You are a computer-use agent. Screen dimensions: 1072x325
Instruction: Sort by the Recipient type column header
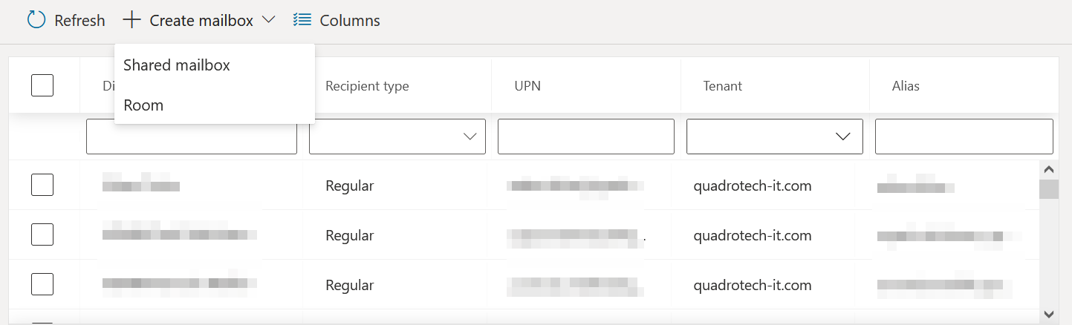coord(367,86)
